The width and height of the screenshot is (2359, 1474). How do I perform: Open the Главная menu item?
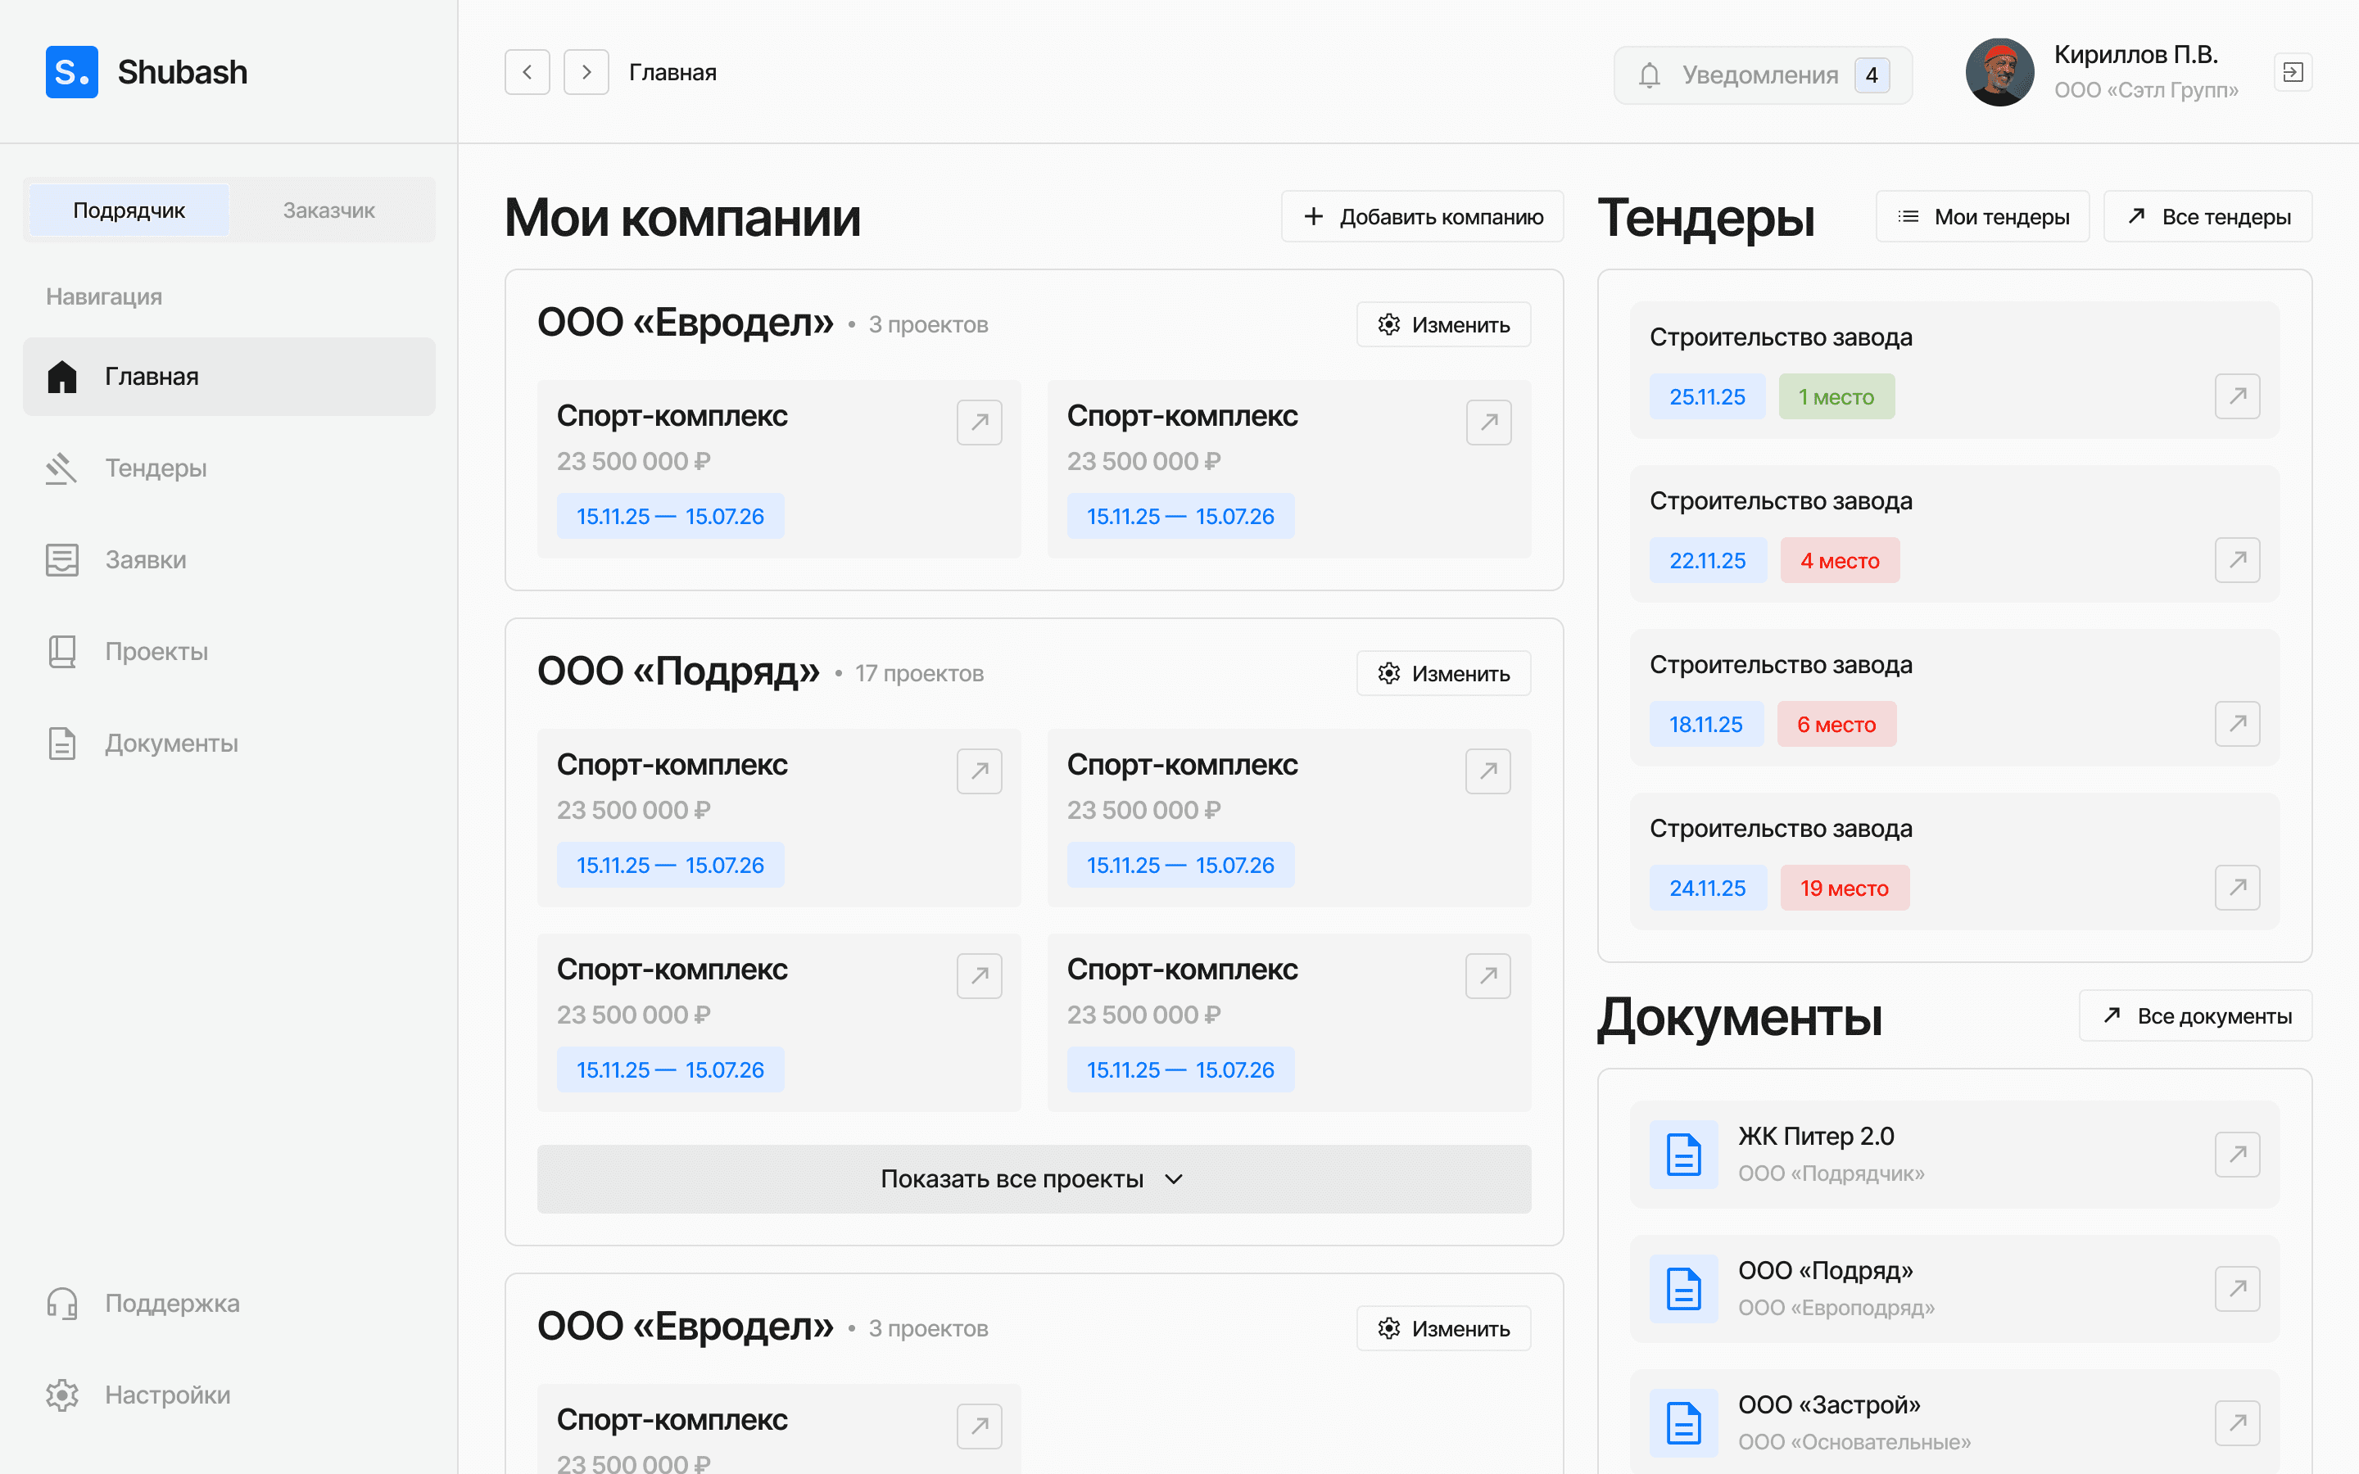point(151,377)
